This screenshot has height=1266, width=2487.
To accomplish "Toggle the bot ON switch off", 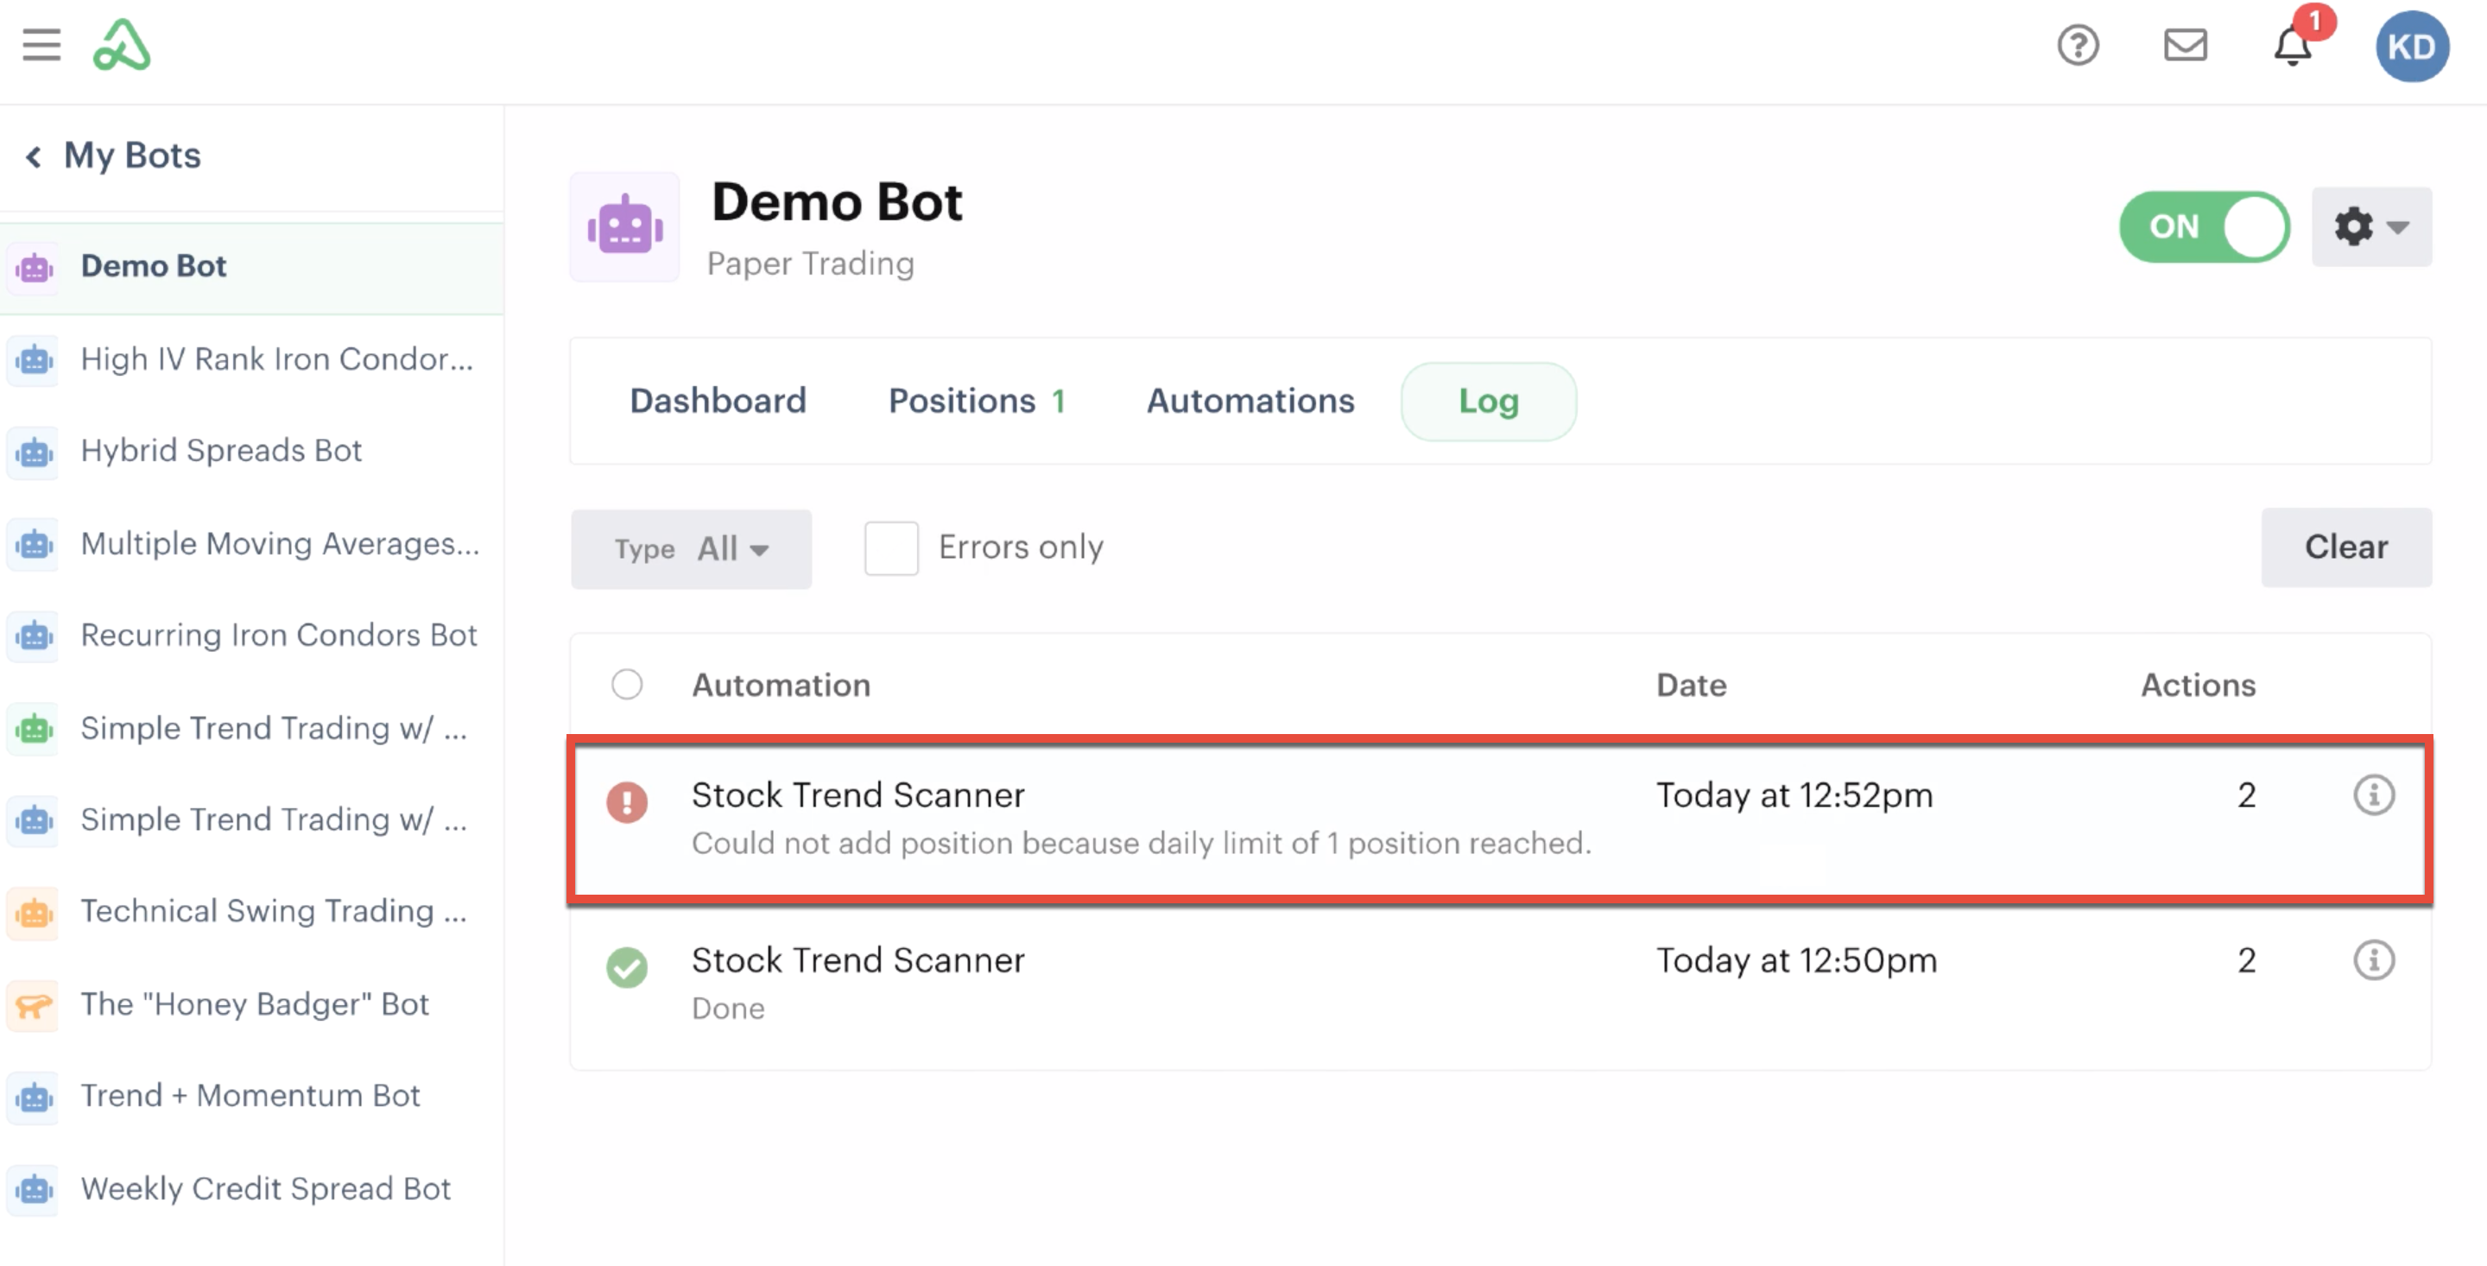I will [2204, 227].
